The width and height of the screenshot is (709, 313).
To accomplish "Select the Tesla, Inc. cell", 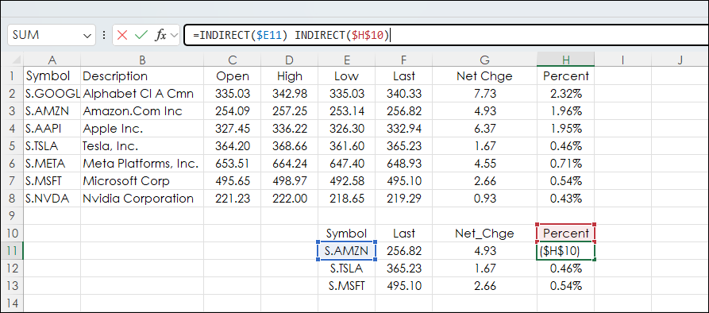I will [142, 145].
